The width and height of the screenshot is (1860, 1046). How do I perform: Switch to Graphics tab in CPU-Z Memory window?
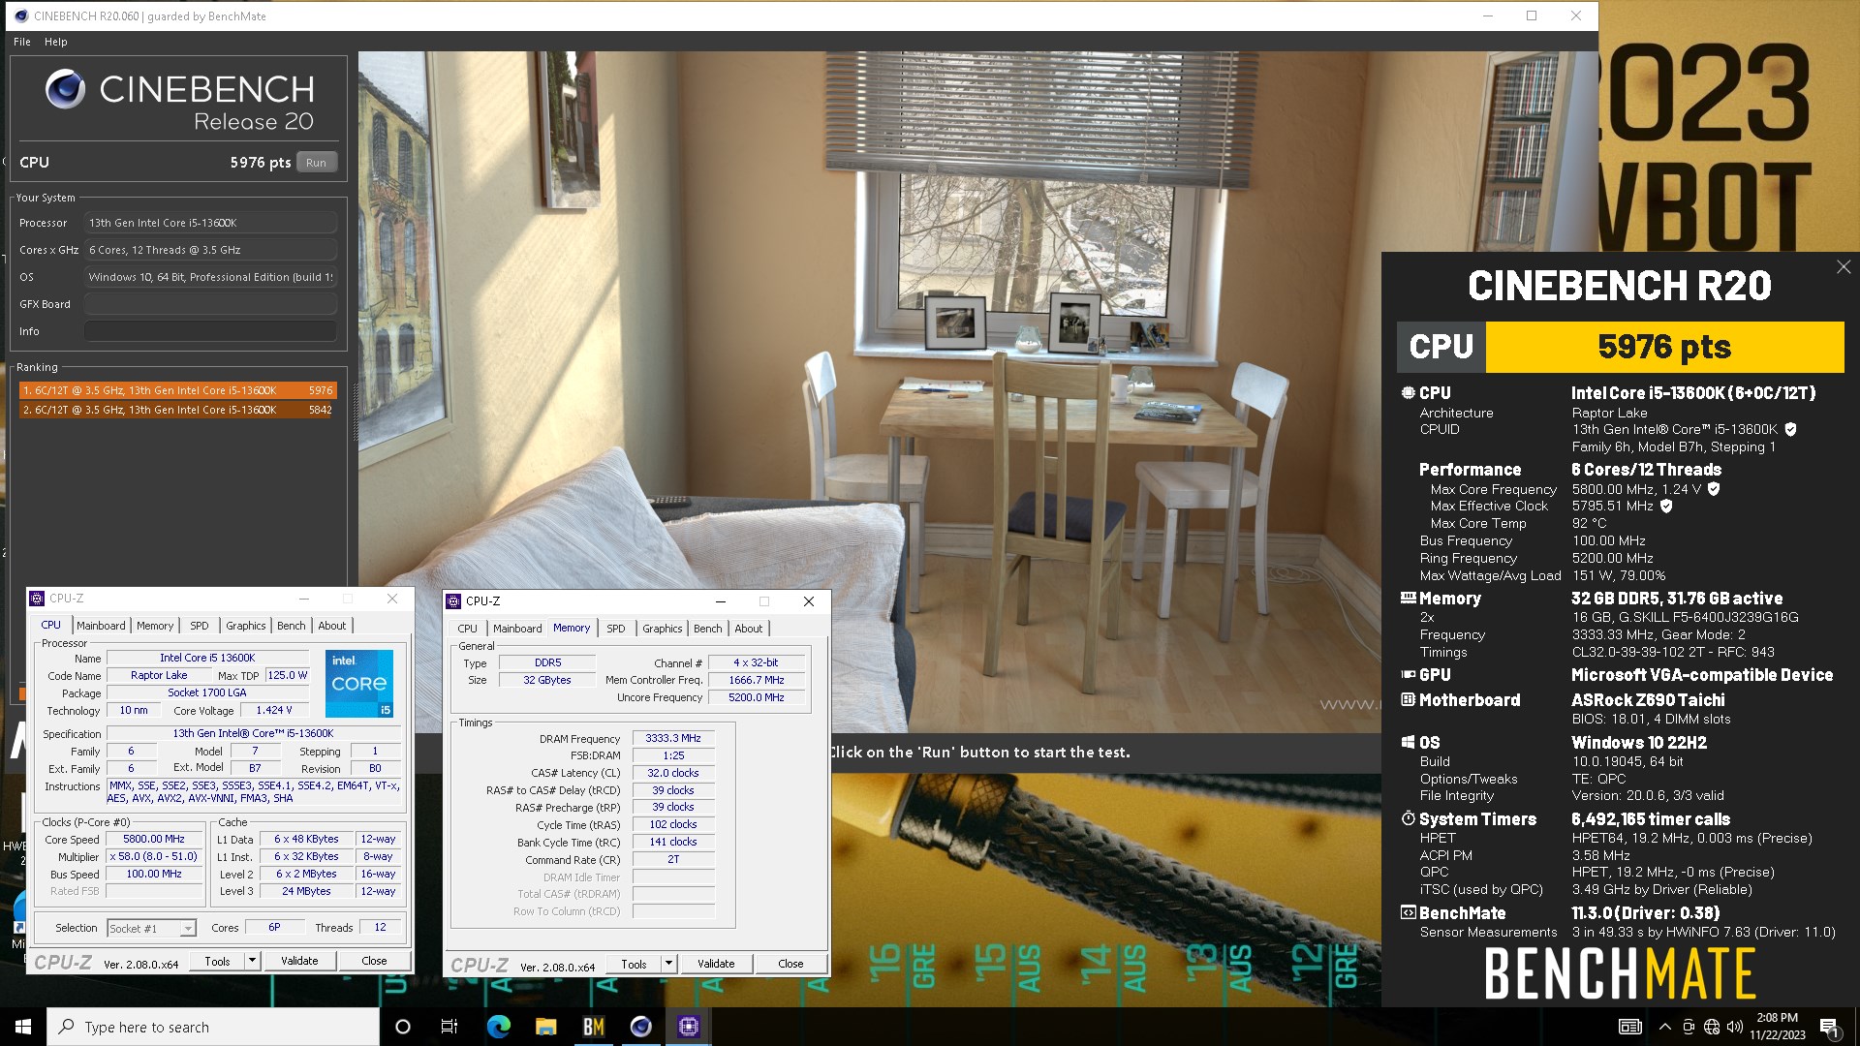click(663, 629)
